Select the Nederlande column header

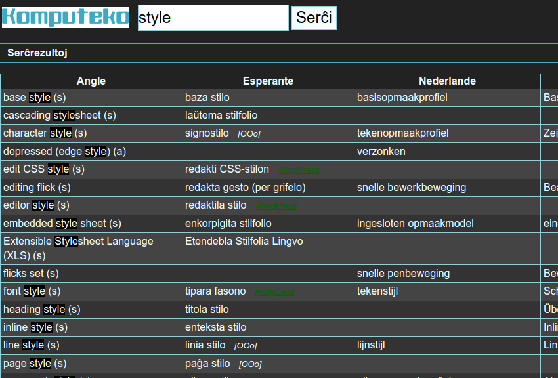(447, 81)
